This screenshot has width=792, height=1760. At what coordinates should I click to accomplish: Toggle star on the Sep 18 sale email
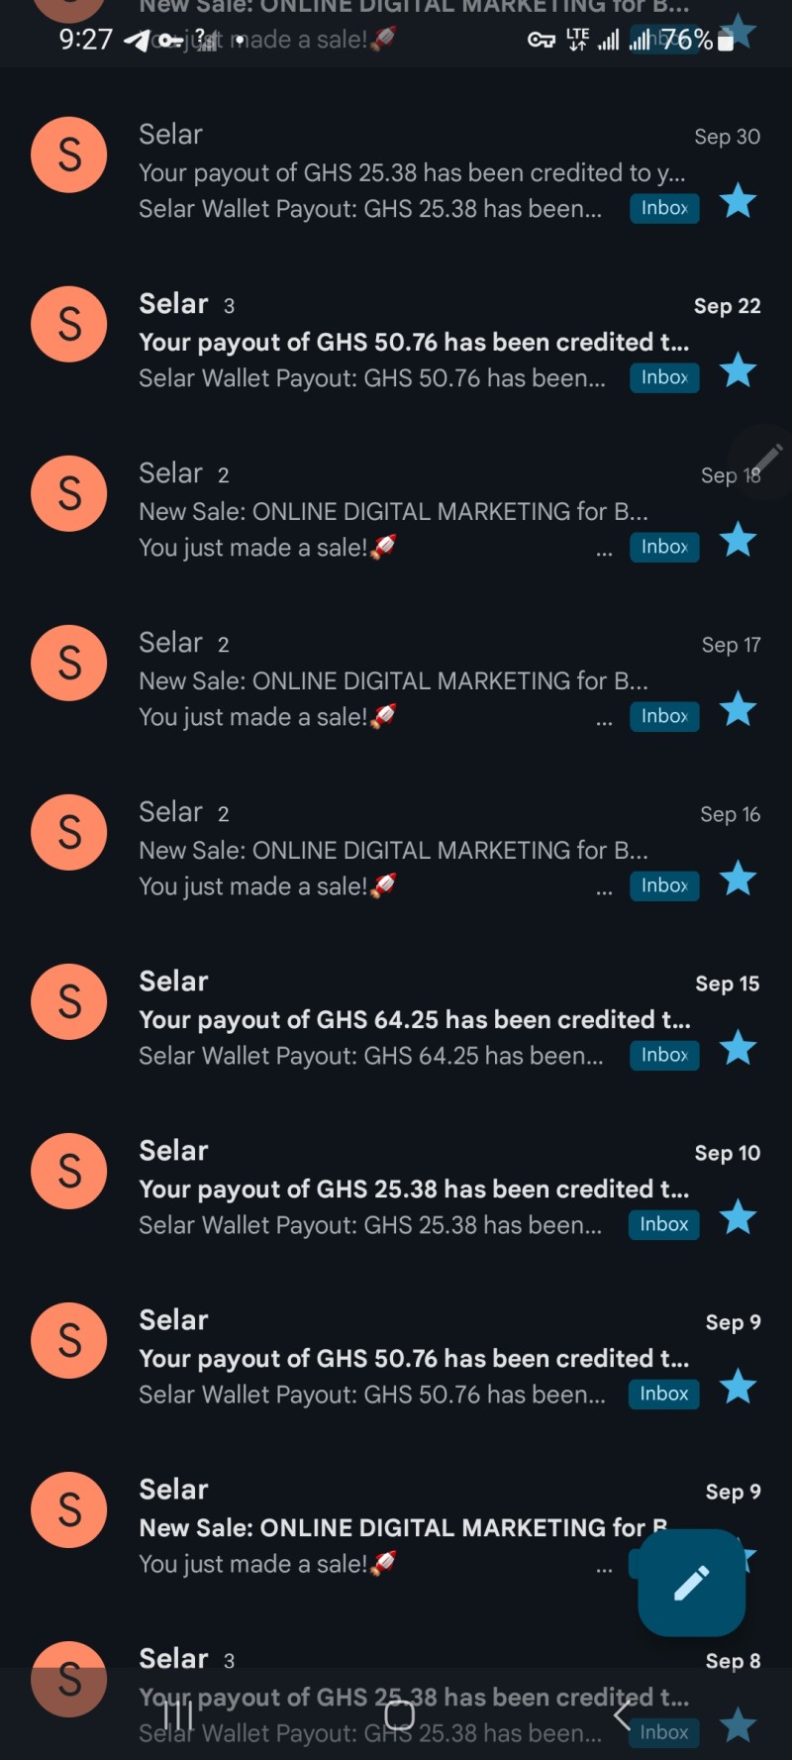pos(738,540)
